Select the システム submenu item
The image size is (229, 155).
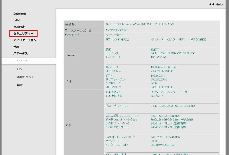(23, 61)
